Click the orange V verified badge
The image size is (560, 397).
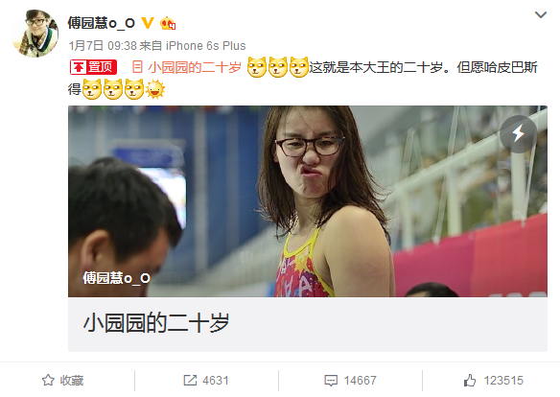pos(147,23)
